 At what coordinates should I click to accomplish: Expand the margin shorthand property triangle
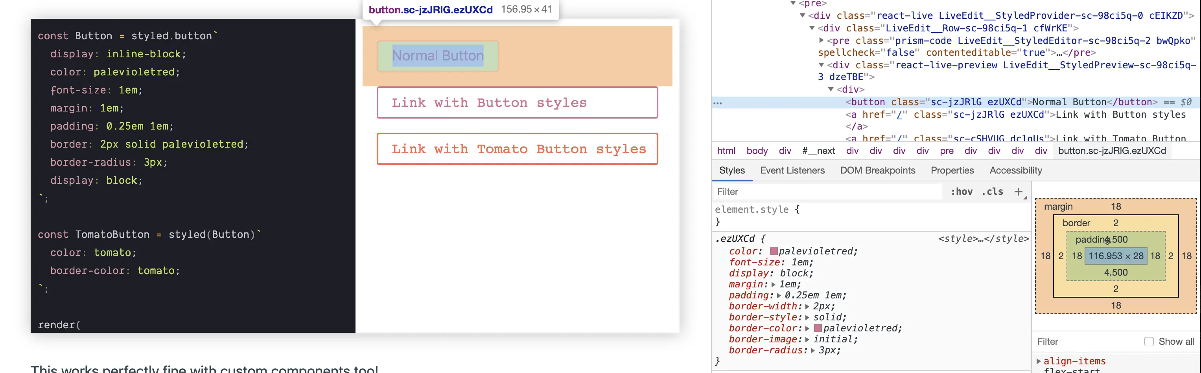coord(773,285)
